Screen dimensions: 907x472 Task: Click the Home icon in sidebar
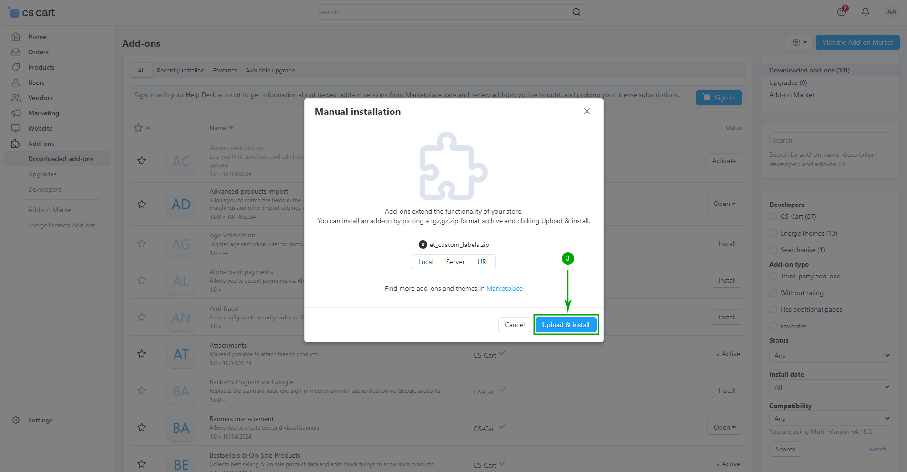[16, 37]
